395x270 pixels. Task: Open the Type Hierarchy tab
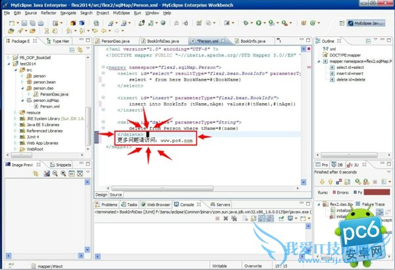(60, 41)
